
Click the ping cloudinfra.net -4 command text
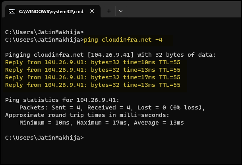tap(123, 40)
